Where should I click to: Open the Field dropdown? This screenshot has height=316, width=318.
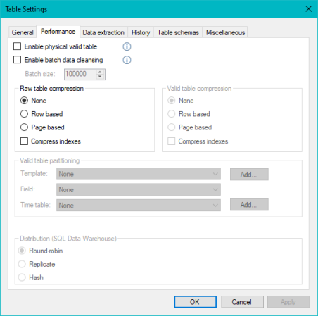[139, 189]
